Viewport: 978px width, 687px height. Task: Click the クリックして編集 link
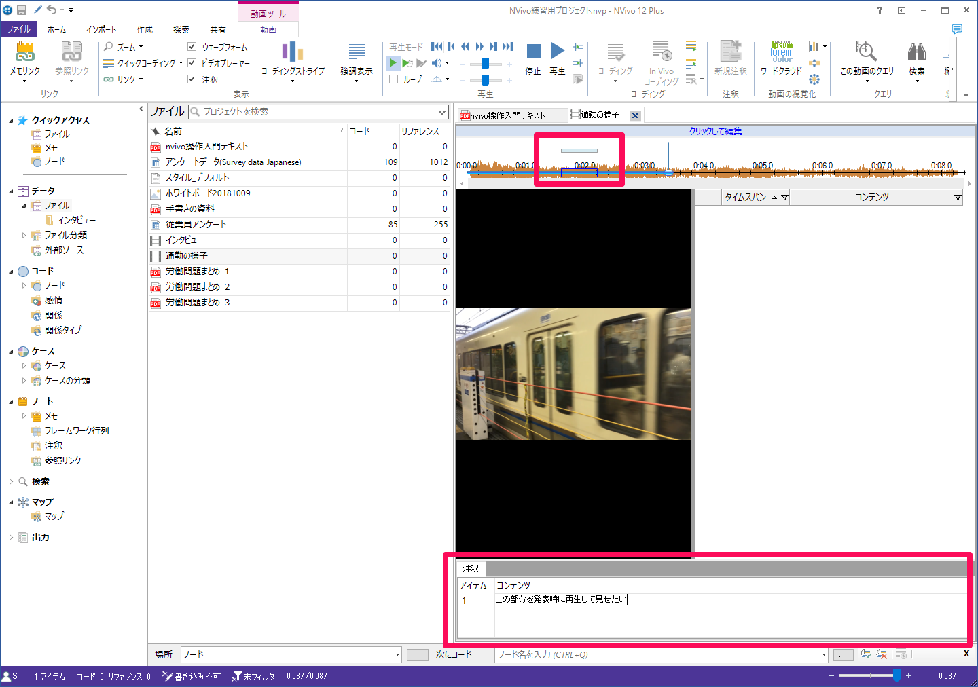[x=715, y=131]
